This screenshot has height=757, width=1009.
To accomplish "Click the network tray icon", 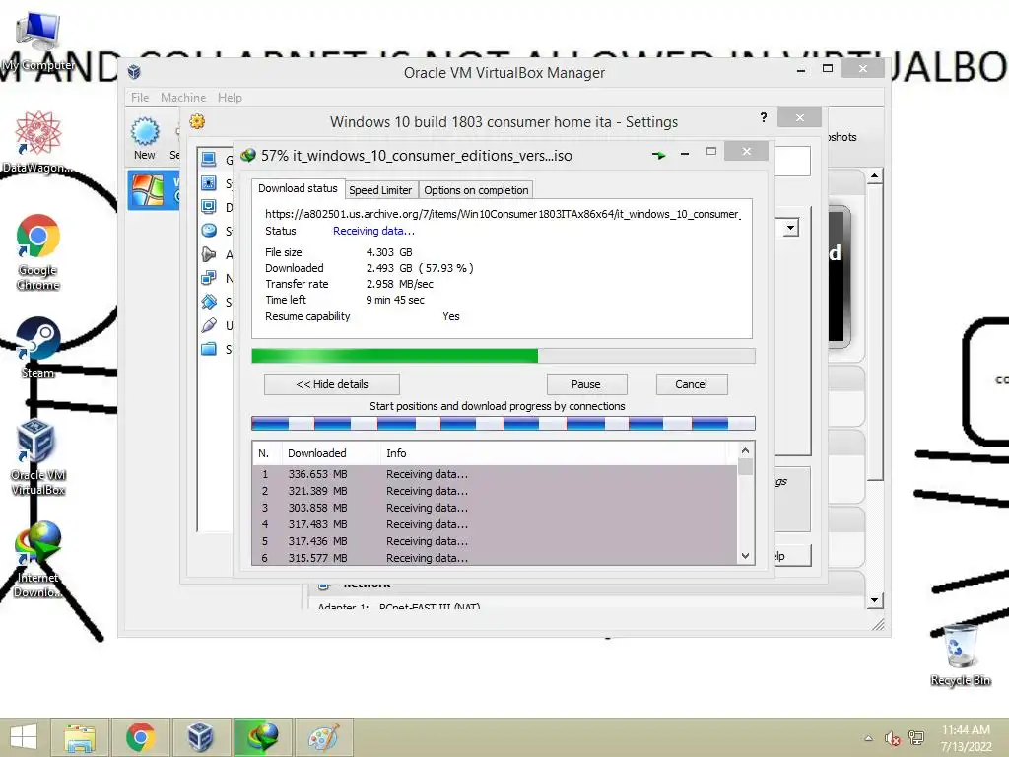I will 916,737.
